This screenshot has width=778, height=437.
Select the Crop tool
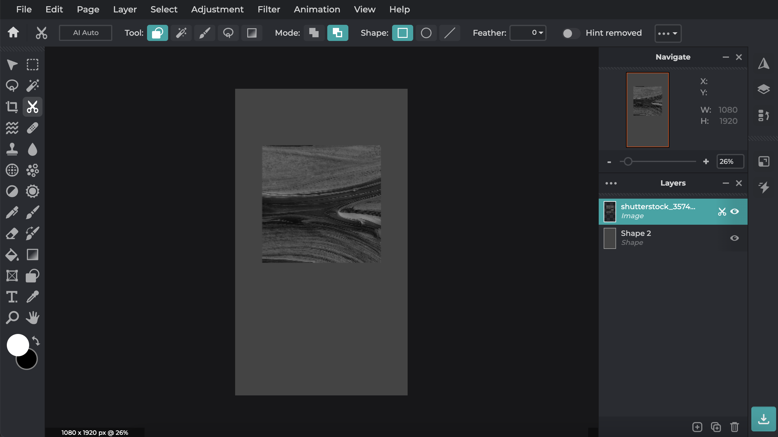(12, 107)
